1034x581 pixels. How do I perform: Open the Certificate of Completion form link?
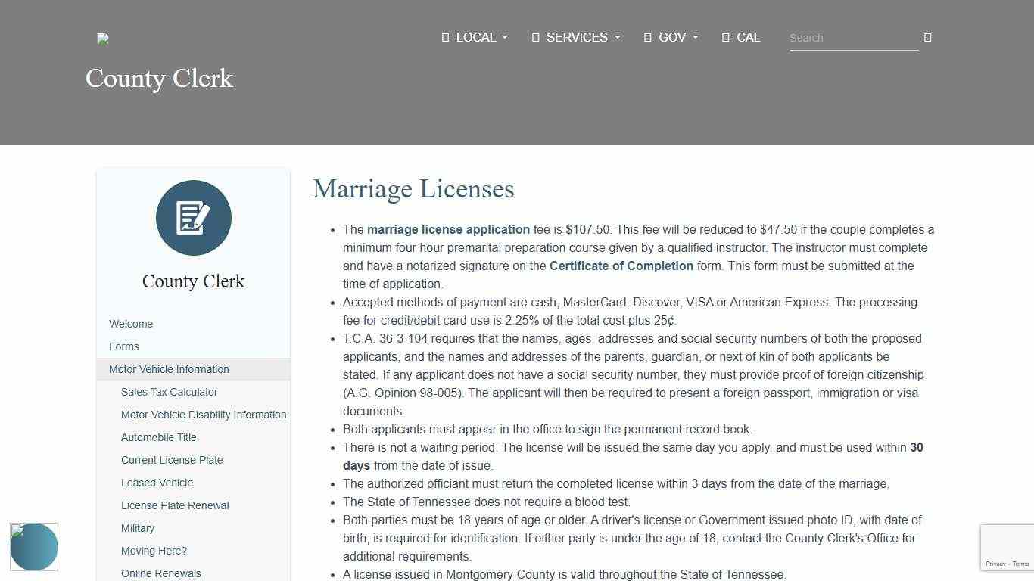point(621,266)
